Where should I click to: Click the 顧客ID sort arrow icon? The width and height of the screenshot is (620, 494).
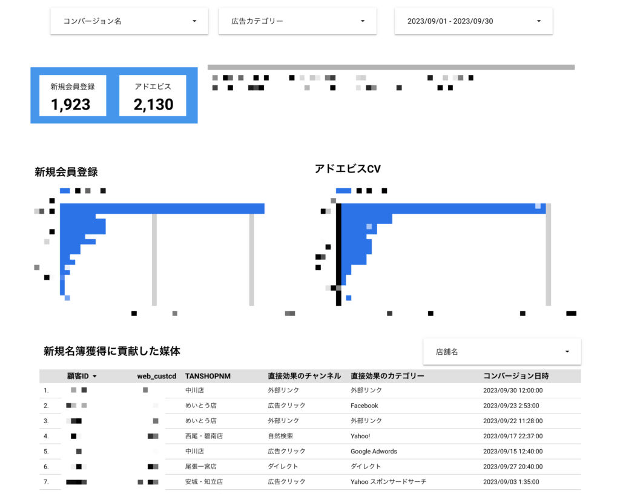click(94, 377)
